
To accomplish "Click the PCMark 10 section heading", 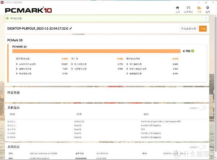I will (15, 40).
